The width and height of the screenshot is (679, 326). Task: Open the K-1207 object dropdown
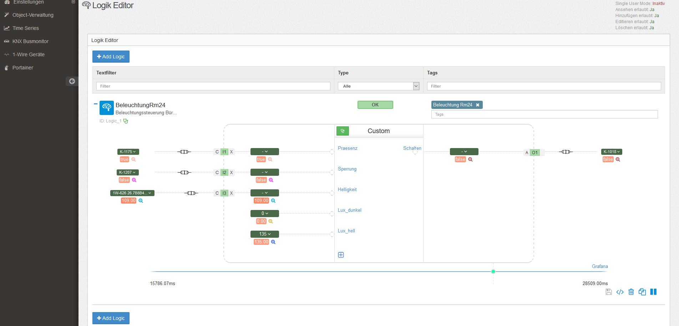128,172
